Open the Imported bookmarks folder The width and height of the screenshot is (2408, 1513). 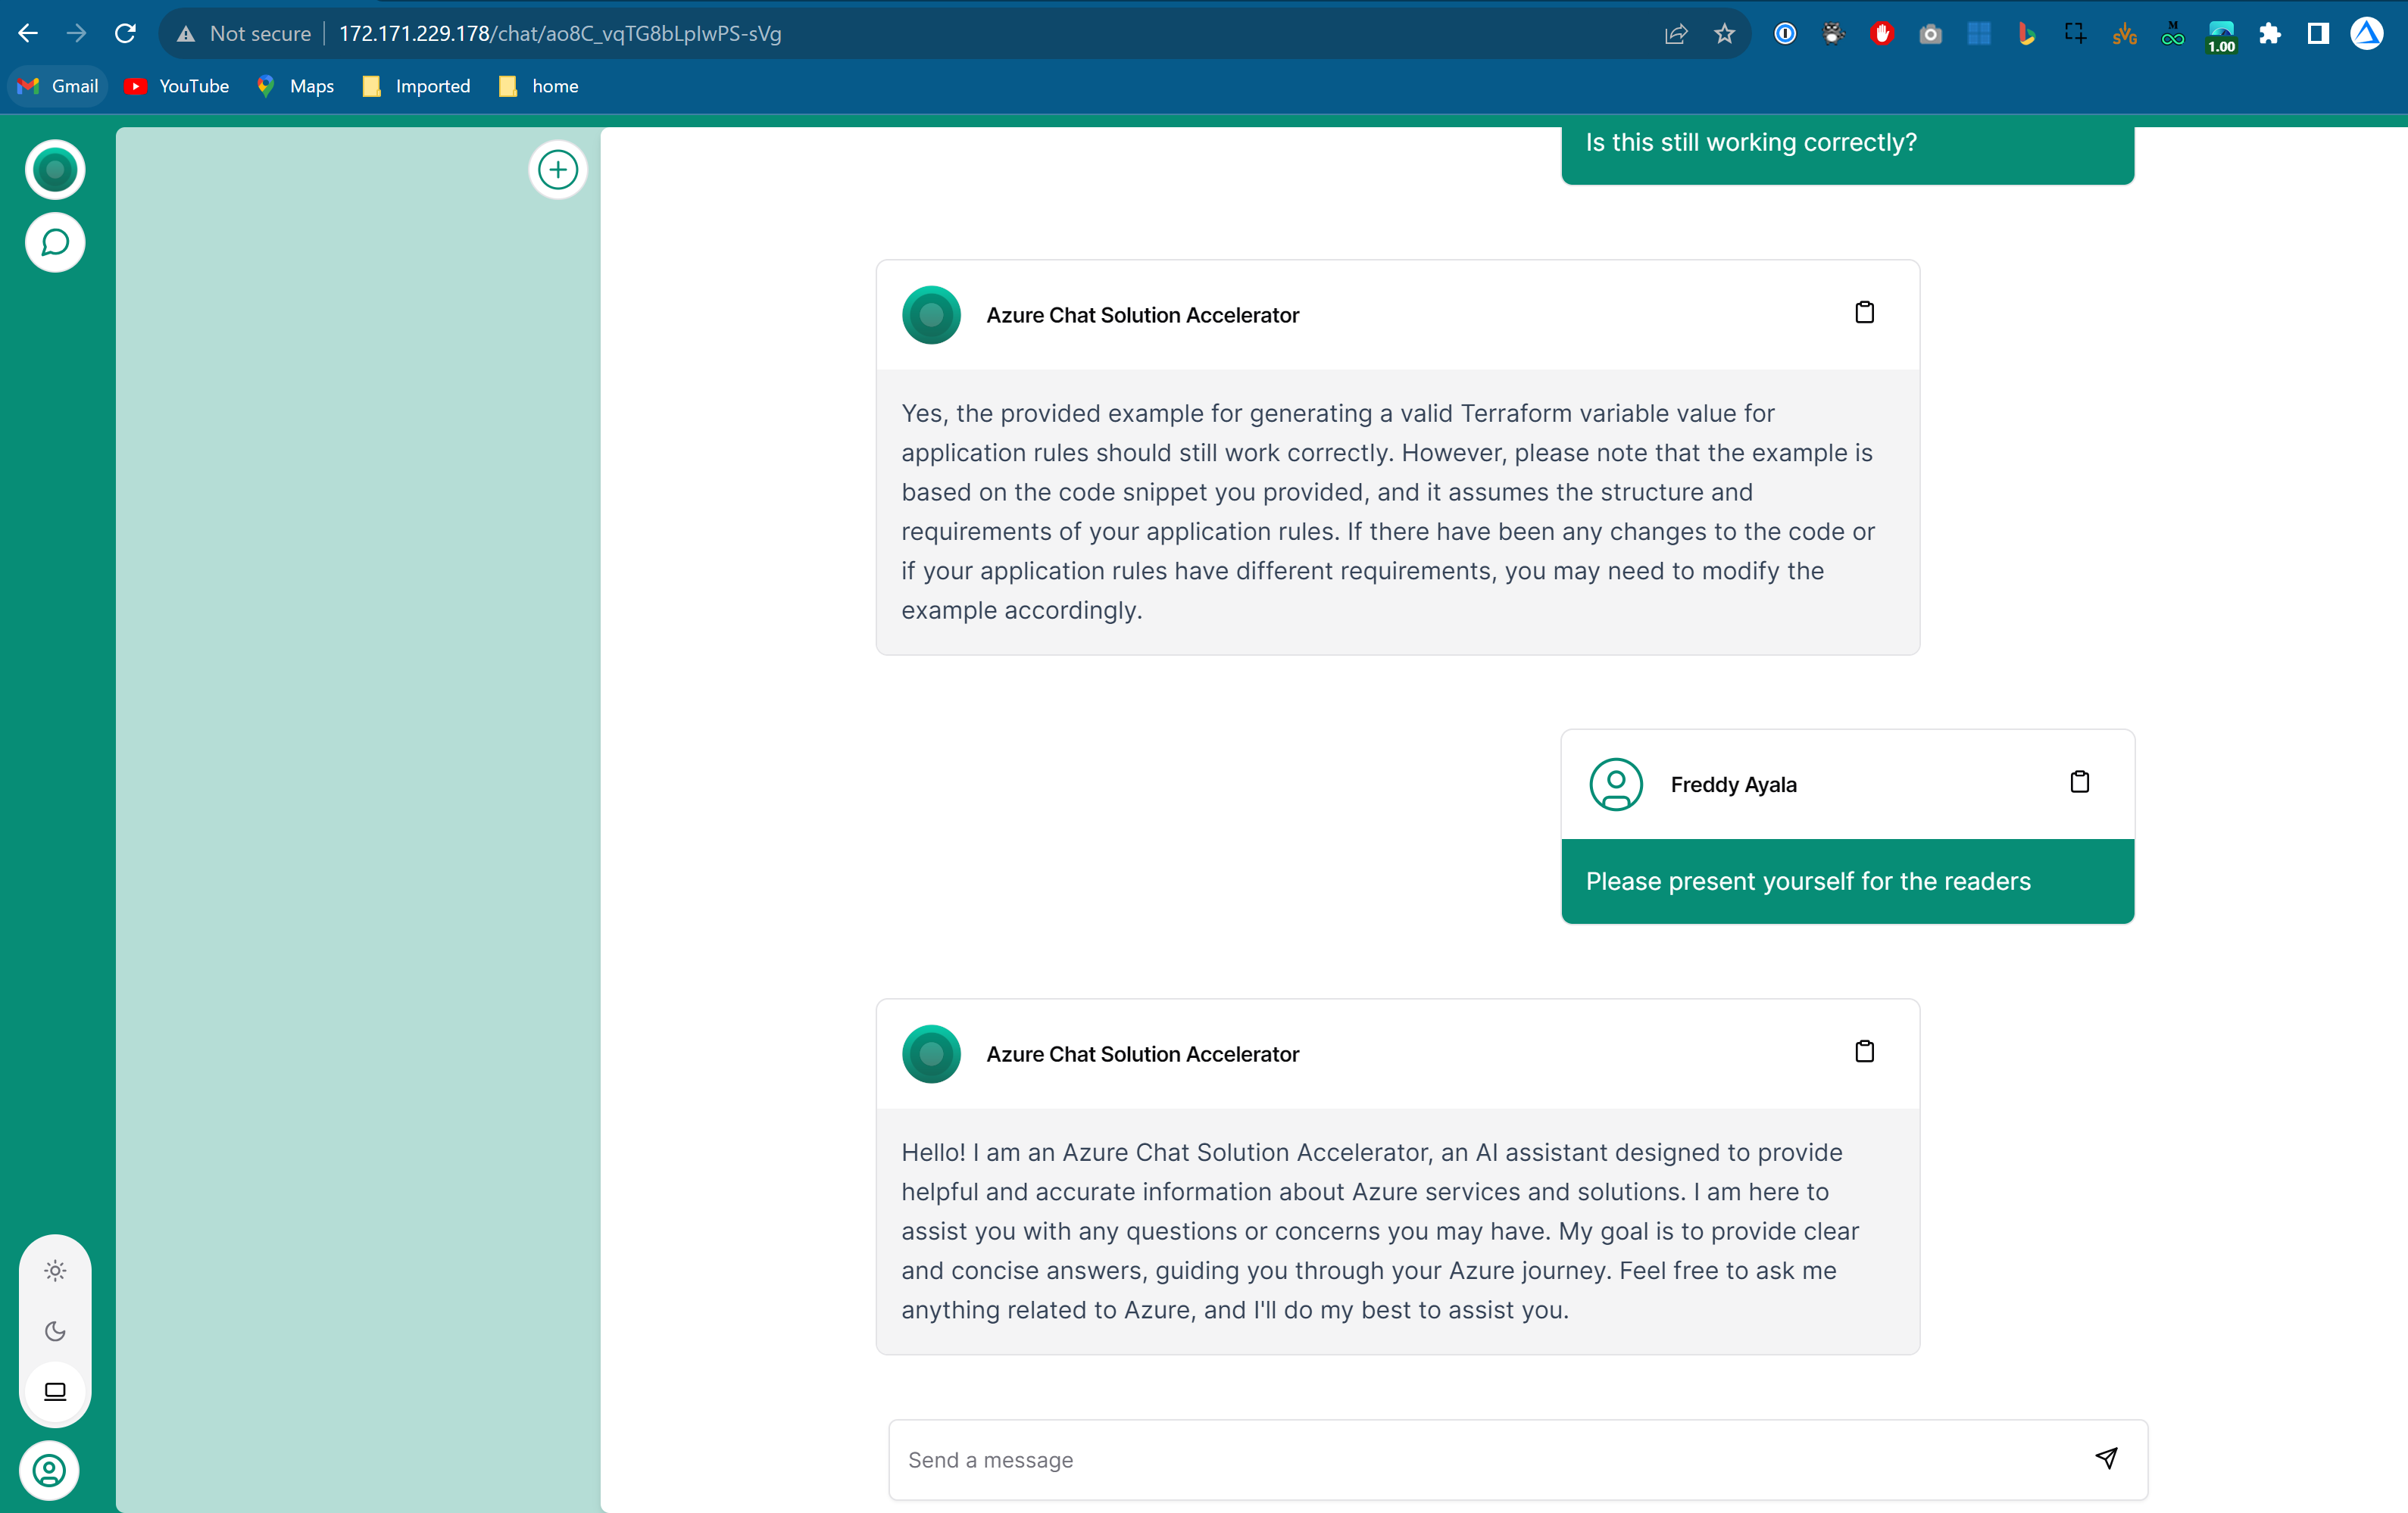pyautogui.click(x=416, y=86)
